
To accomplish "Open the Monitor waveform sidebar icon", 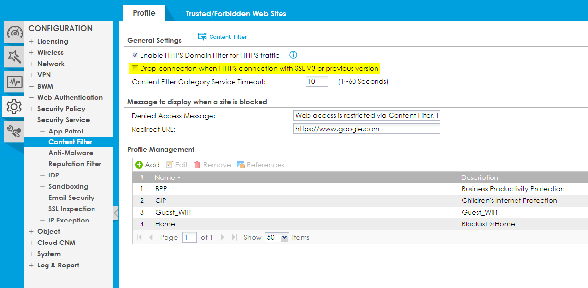I will coord(14,81).
